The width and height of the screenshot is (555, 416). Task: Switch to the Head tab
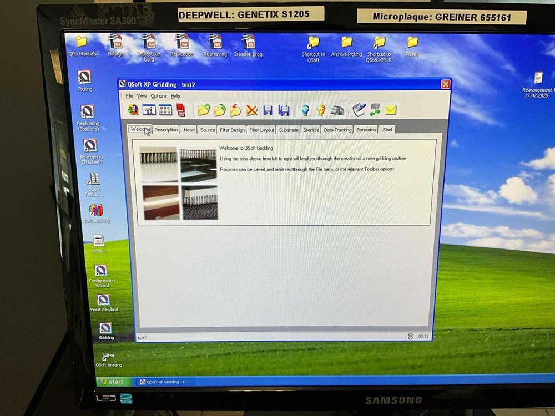(189, 130)
